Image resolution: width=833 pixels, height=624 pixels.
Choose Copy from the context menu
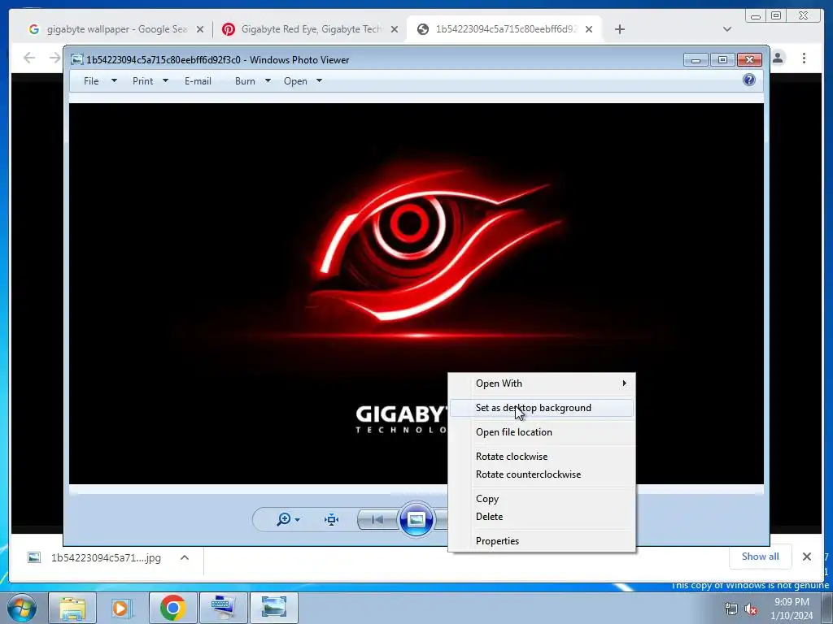(542, 499)
